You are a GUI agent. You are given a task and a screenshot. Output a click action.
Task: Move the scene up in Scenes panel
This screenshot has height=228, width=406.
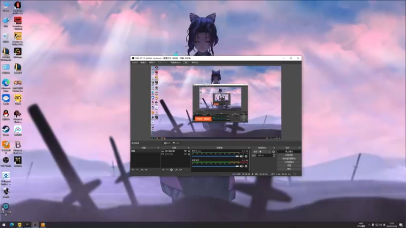point(142,170)
